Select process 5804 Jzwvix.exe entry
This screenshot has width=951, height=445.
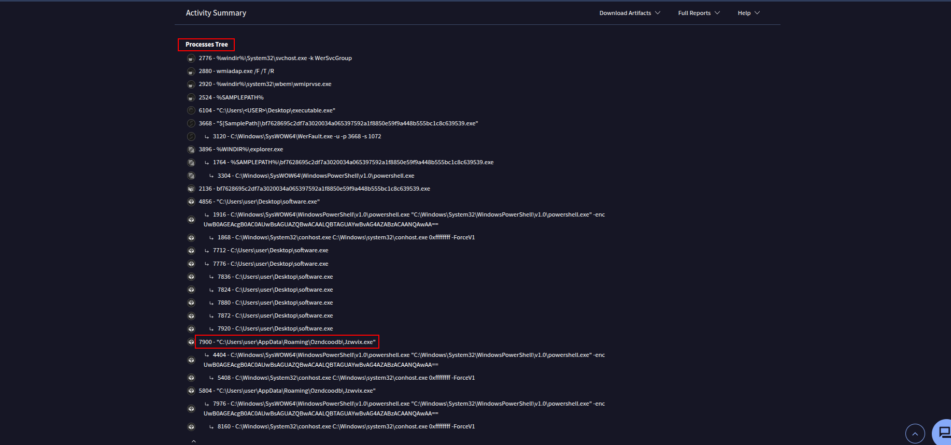pos(287,391)
